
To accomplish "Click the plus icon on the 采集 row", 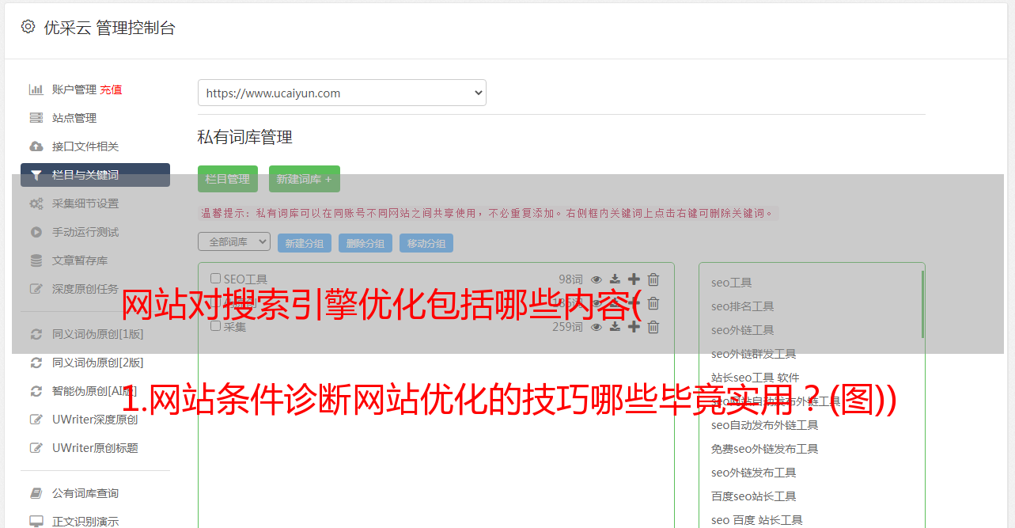I will click(634, 327).
